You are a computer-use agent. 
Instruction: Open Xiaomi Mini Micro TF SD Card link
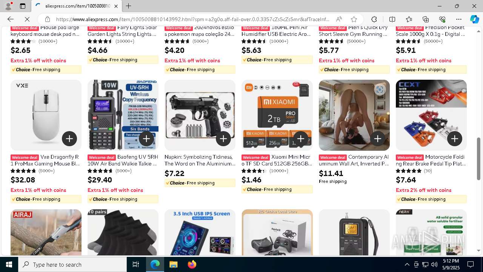point(277,160)
